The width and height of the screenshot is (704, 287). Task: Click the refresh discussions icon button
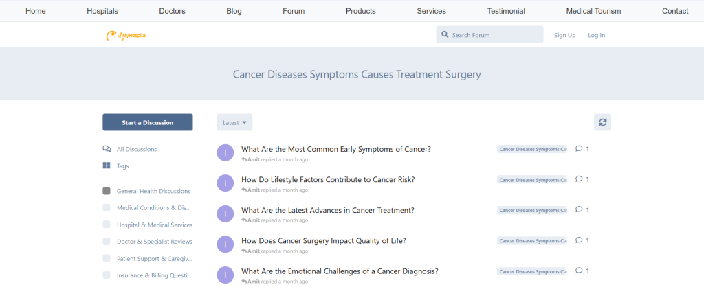(602, 122)
